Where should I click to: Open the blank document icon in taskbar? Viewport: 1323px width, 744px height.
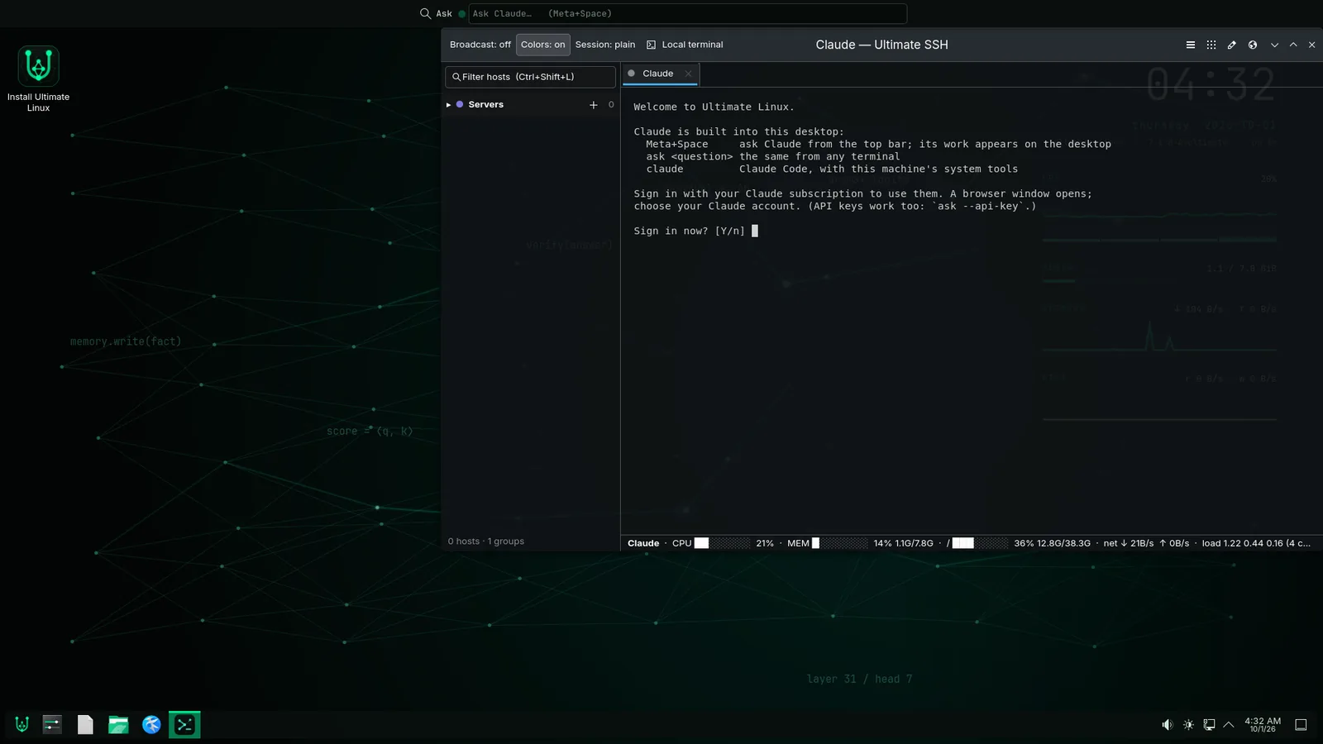[85, 725]
